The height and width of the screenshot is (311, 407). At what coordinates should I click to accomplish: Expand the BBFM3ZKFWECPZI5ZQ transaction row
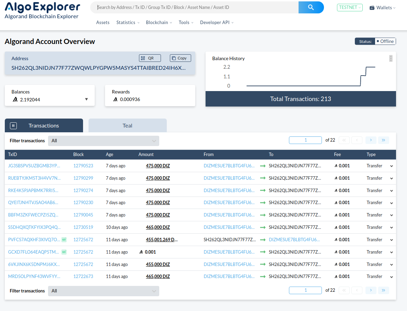point(392,215)
